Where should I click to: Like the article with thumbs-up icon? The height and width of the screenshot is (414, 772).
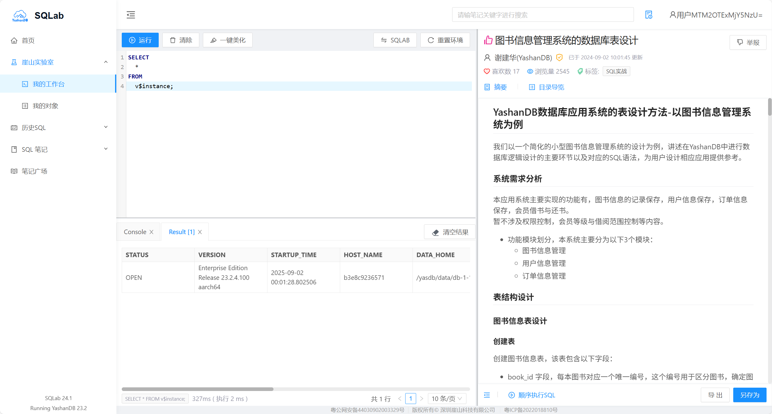click(x=488, y=40)
